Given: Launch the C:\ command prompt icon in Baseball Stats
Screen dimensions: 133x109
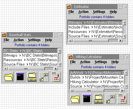Looking at the screenshot, I should [20, 77].
